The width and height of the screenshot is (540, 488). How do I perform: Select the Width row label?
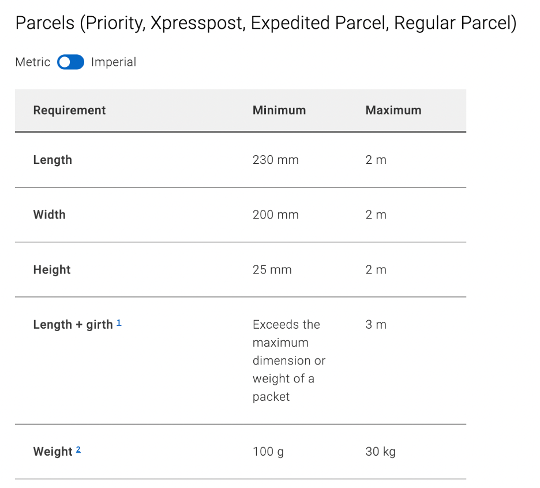tap(50, 215)
